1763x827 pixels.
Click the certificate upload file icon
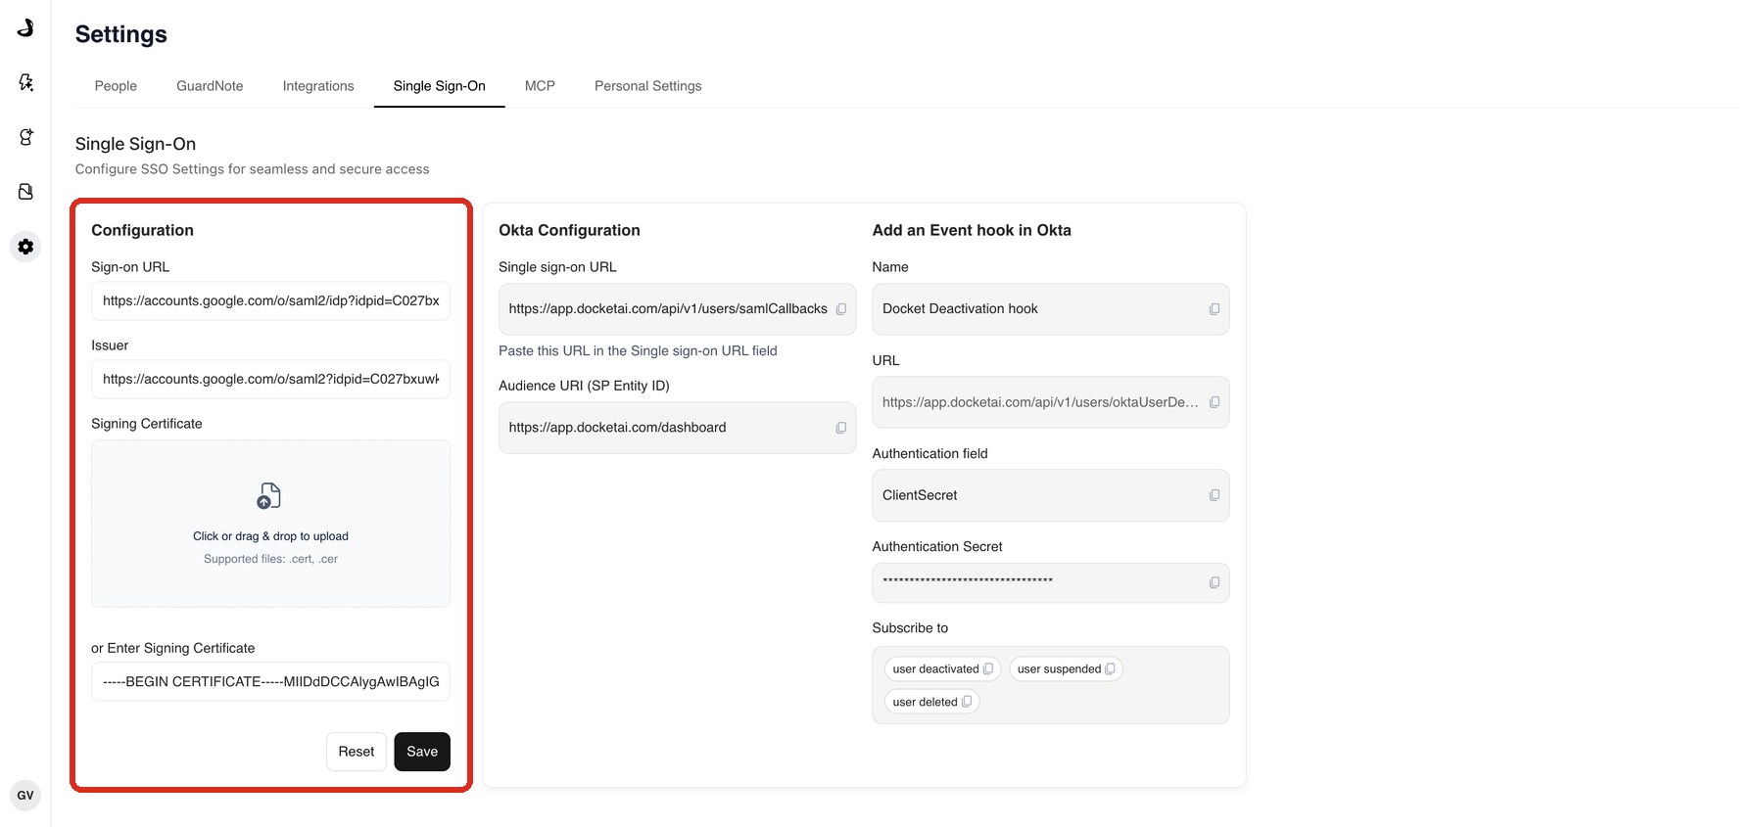[x=268, y=496]
